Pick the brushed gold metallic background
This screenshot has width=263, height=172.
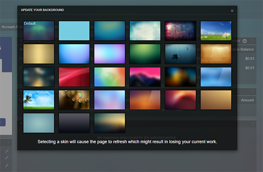click(x=39, y=54)
